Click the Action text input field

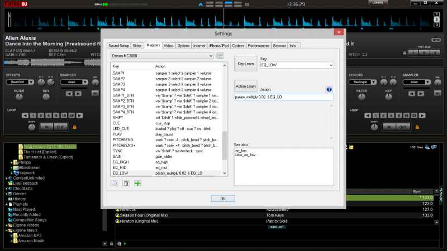283,97
